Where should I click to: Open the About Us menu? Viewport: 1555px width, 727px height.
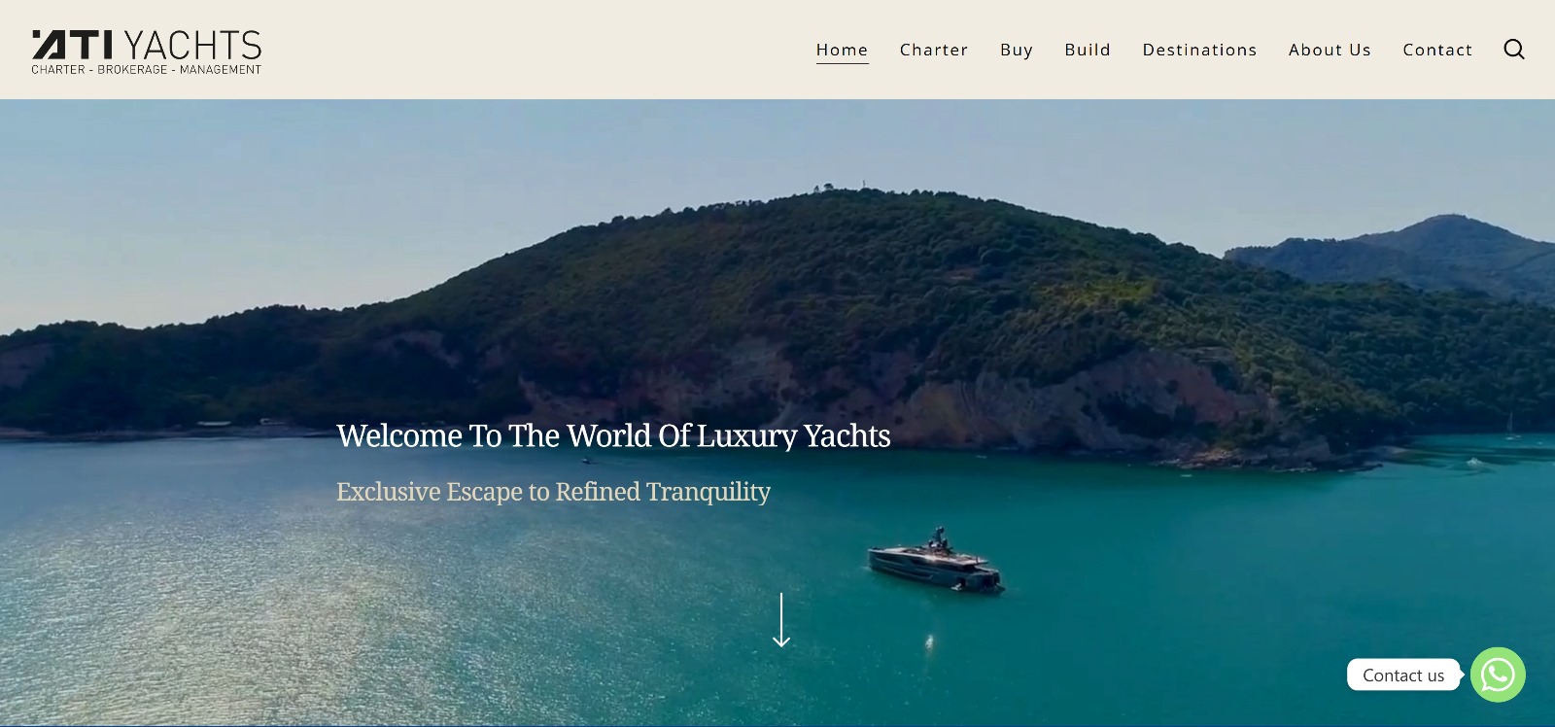1330,50
